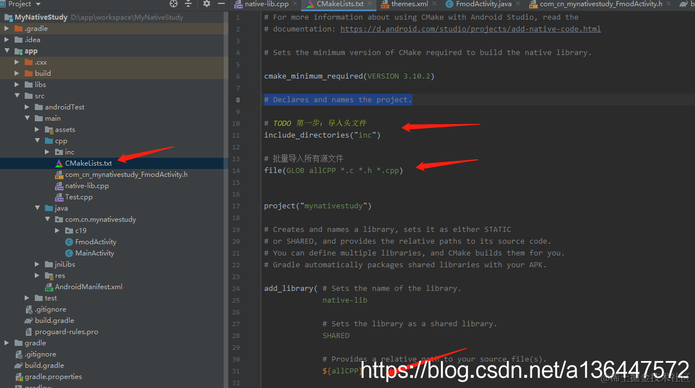The width and height of the screenshot is (695, 388).
Task: Expand the root gradle folder
Action: click(x=7, y=343)
